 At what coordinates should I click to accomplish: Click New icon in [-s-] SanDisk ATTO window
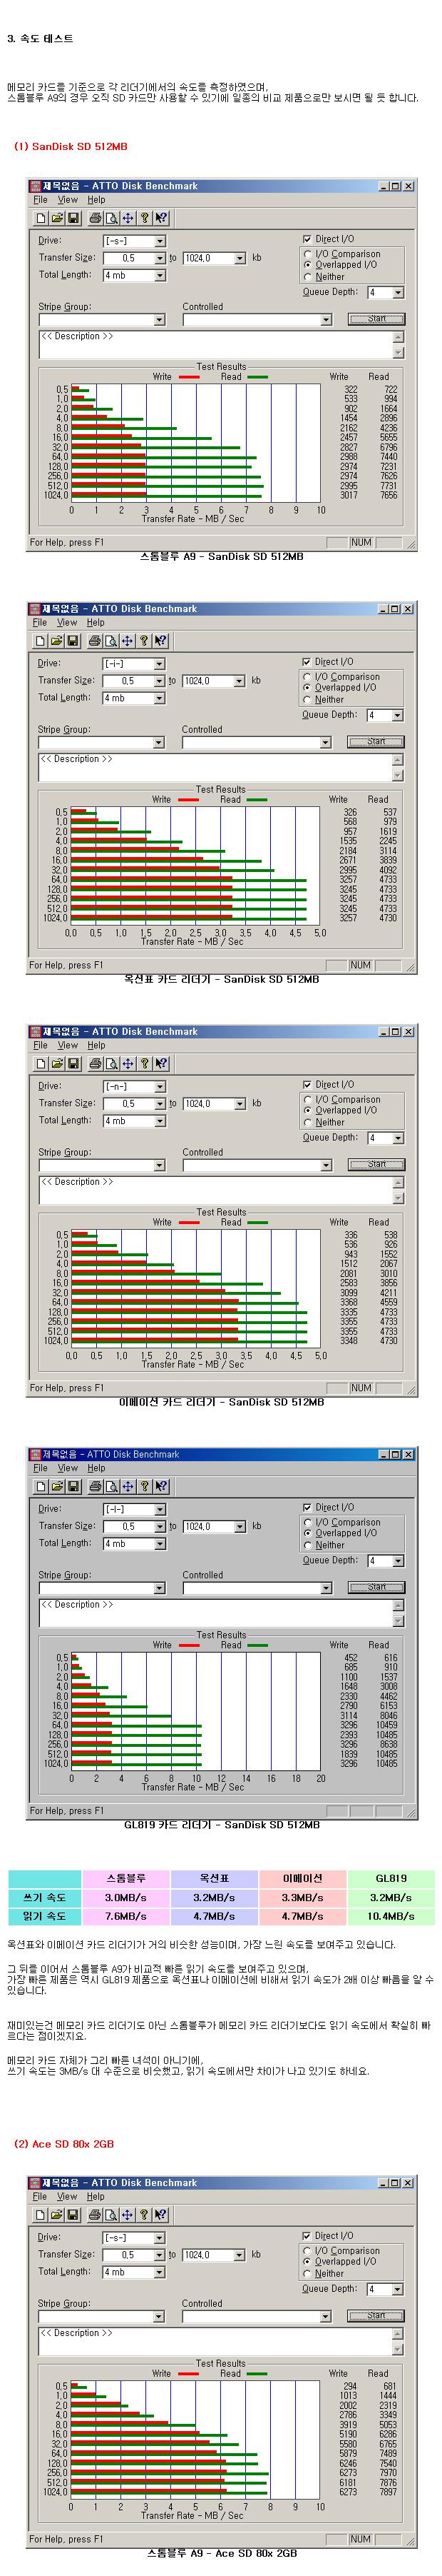click(41, 218)
